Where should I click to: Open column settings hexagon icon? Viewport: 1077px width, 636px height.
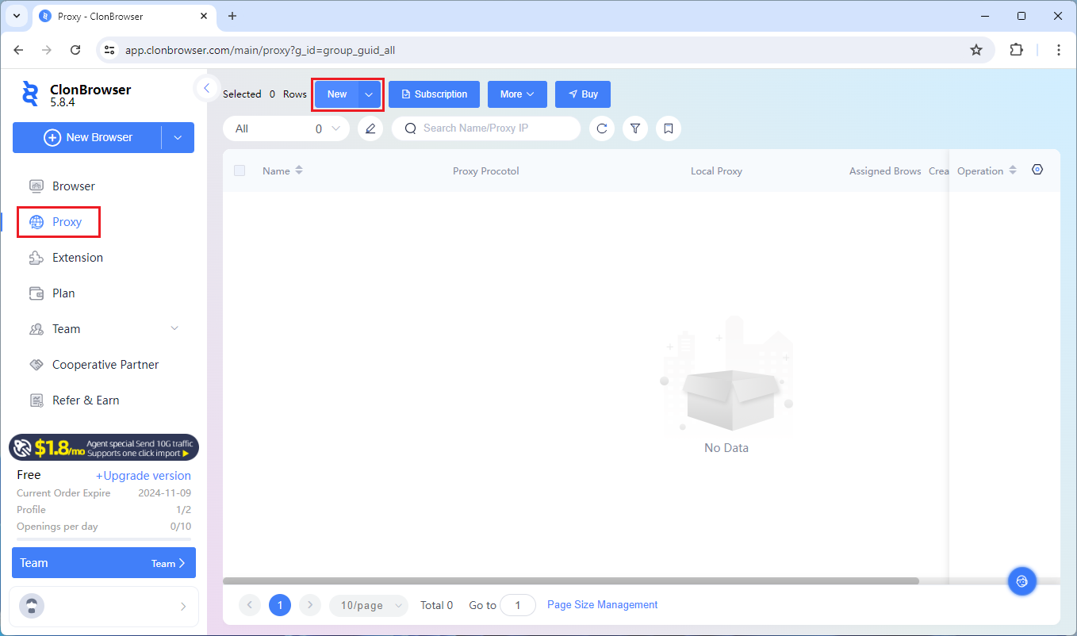tap(1037, 170)
